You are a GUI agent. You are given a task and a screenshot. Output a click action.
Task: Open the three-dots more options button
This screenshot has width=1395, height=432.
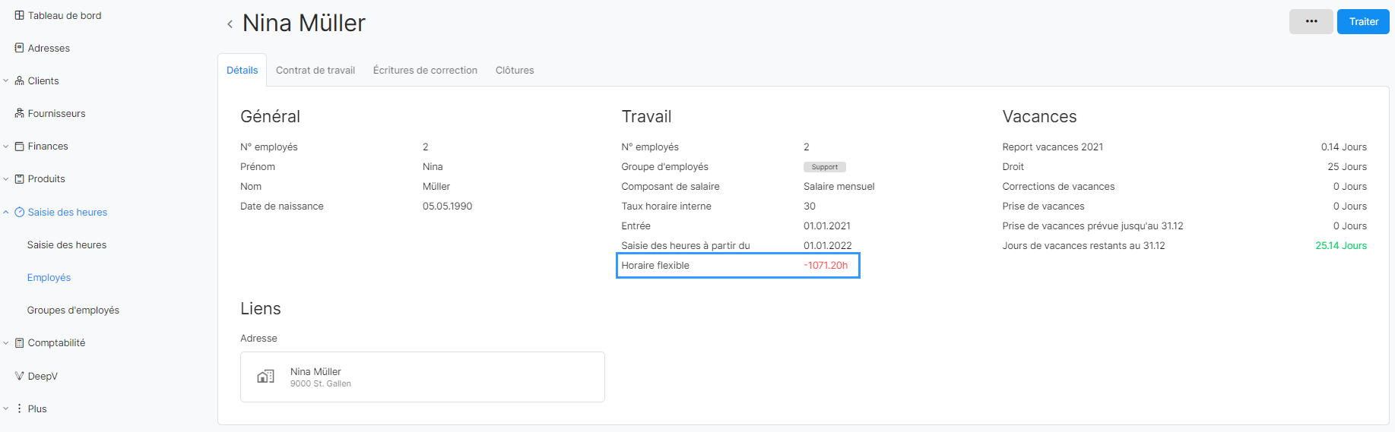(1311, 21)
